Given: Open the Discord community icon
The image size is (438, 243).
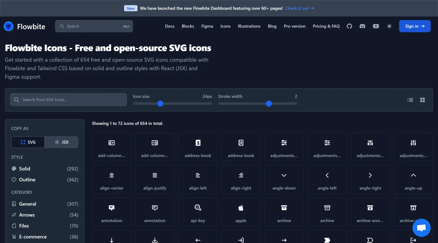Looking at the screenshot, I should [362, 26].
